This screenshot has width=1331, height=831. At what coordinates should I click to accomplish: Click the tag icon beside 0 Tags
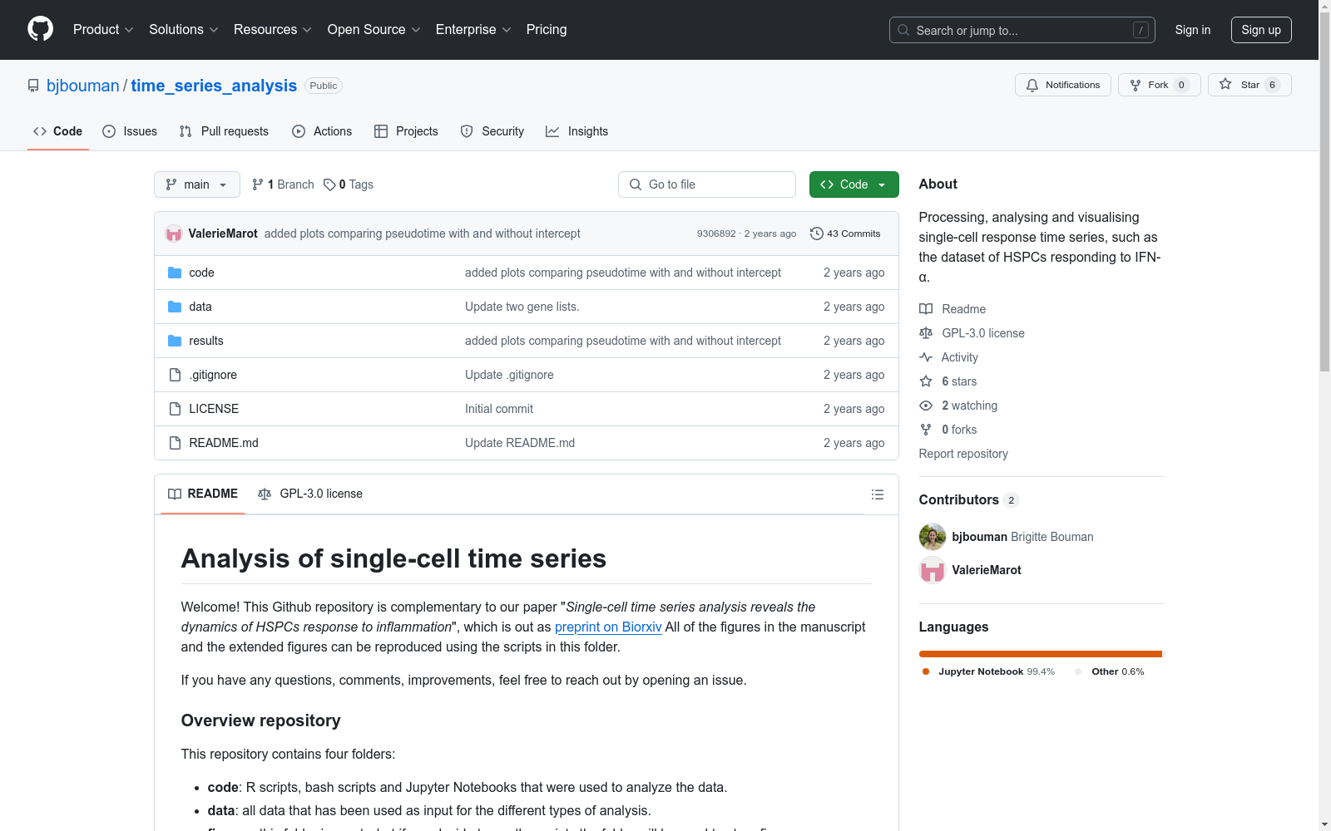(x=329, y=184)
